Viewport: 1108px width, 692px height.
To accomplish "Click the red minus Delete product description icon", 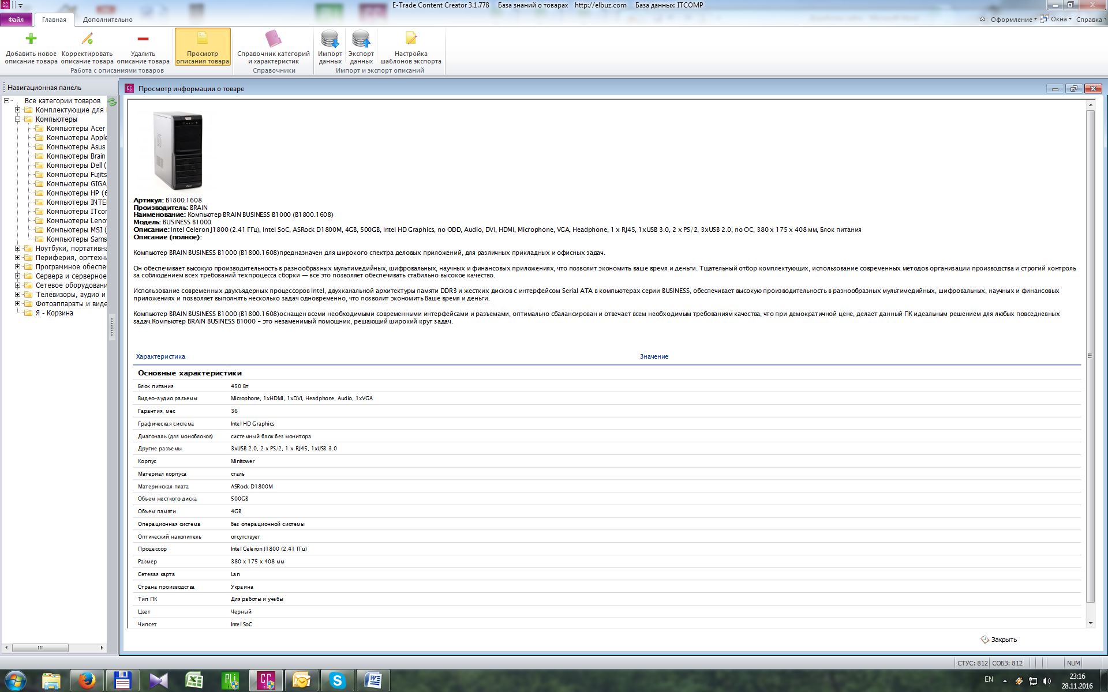I will 143,39.
